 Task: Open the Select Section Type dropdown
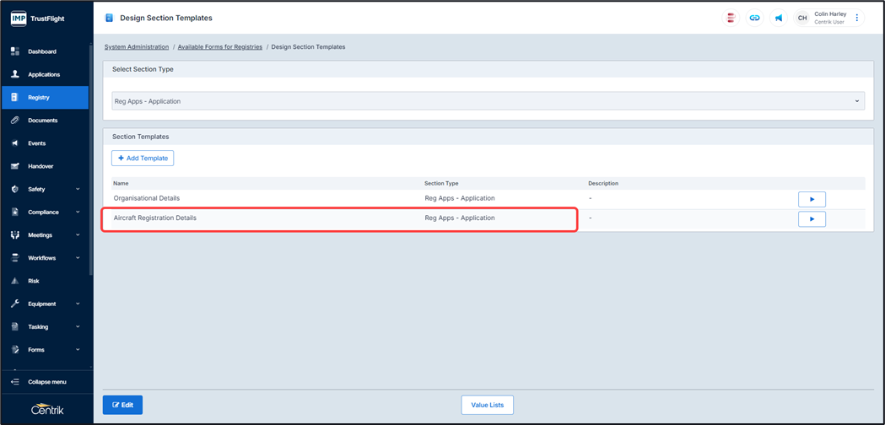coord(488,101)
